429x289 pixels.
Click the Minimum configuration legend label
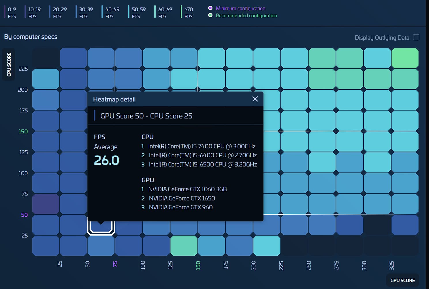coord(240,8)
